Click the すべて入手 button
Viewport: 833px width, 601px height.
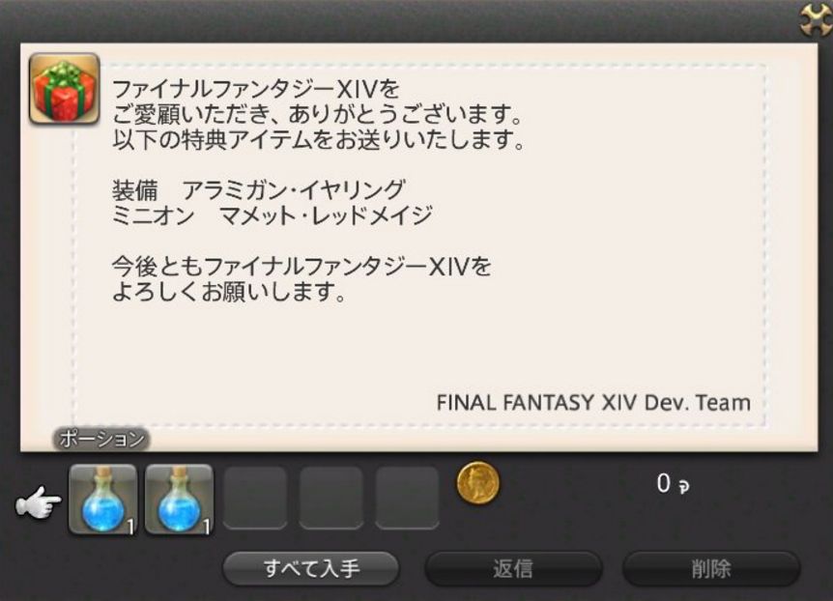pyautogui.click(x=311, y=568)
